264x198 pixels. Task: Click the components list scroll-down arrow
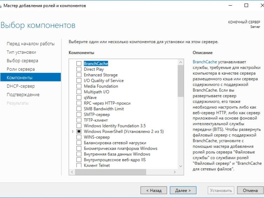click(181, 166)
